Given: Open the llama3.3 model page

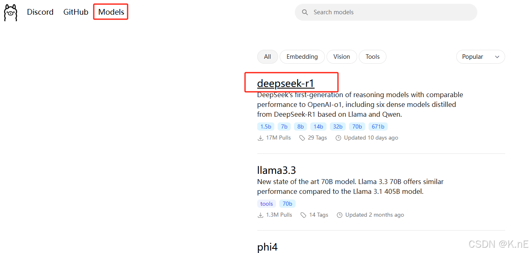Looking at the screenshot, I should [276, 170].
